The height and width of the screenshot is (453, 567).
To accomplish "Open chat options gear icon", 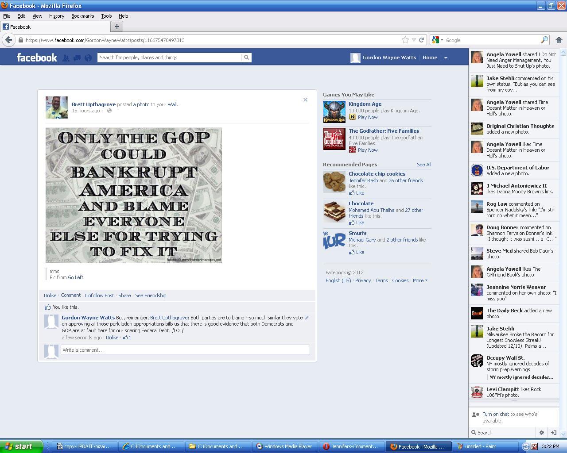I will (x=541, y=433).
